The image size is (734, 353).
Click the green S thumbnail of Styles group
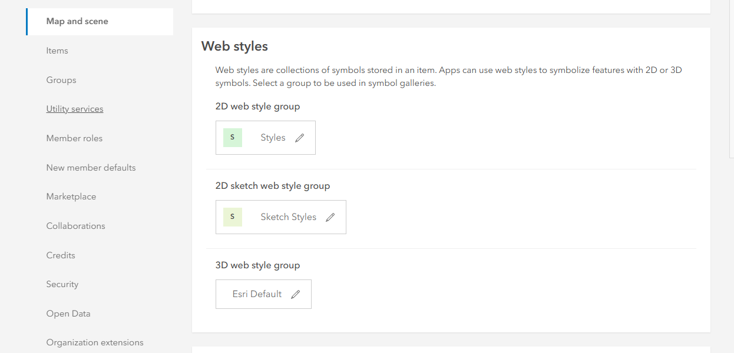click(x=233, y=138)
